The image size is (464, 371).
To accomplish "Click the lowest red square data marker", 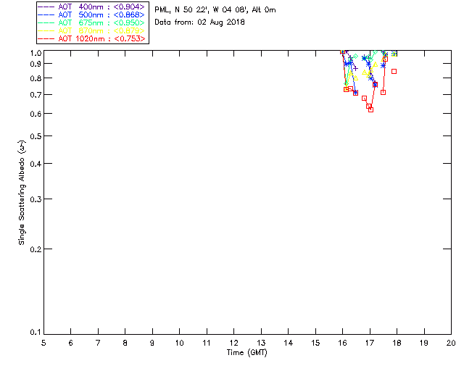I will click(370, 109).
